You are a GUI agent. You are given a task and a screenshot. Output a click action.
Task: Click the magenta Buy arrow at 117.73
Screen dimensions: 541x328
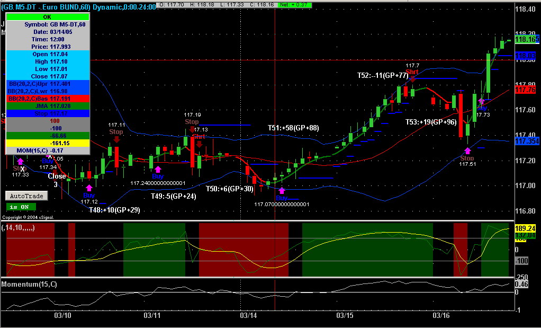point(482,102)
